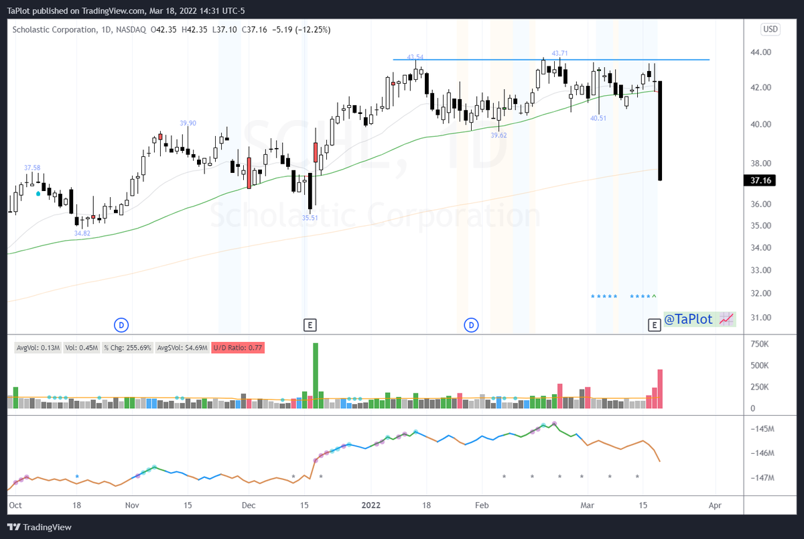Click the earnings E marker in mid-December
804x539 pixels.
(310, 325)
